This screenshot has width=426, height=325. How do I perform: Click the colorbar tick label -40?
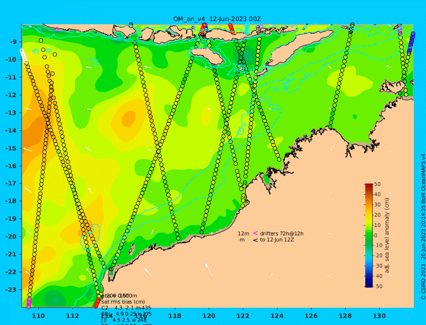pos(378,276)
